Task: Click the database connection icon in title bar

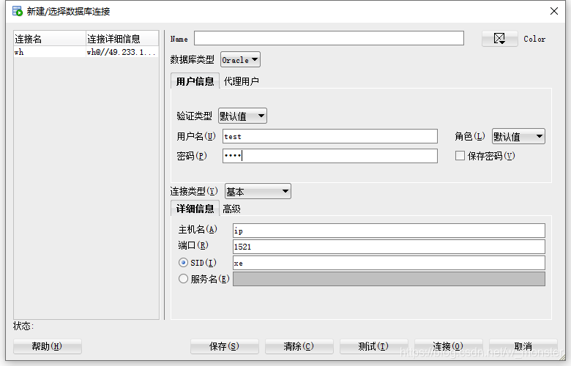Action: coord(17,11)
